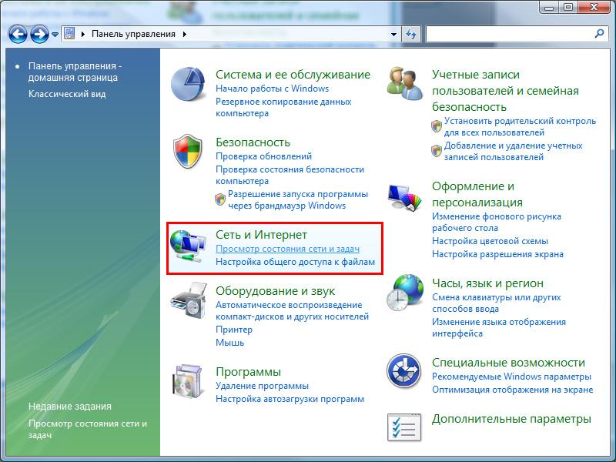Expand the address bar history dropdown
The height and width of the screenshot is (462, 616).
click(393, 34)
